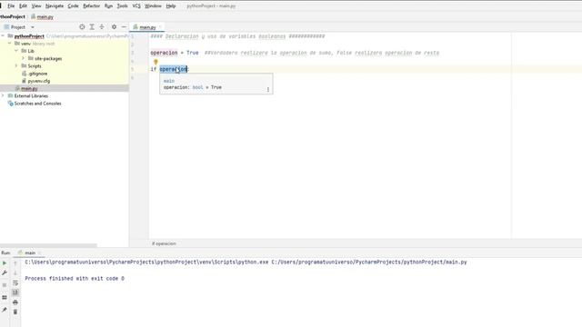
Task: Click the locate opened file target icon
Action: tap(82, 27)
